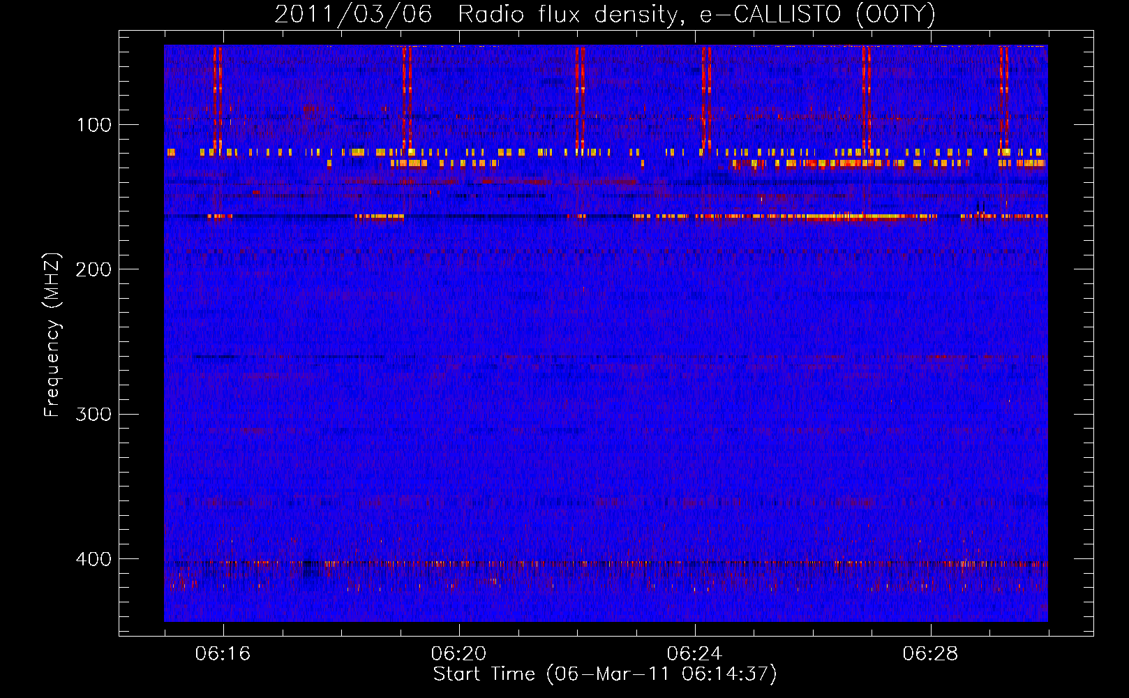Click the '200' frequency tick label
Image resolution: width=1129 pixels, height=698 pixels.
94,269
